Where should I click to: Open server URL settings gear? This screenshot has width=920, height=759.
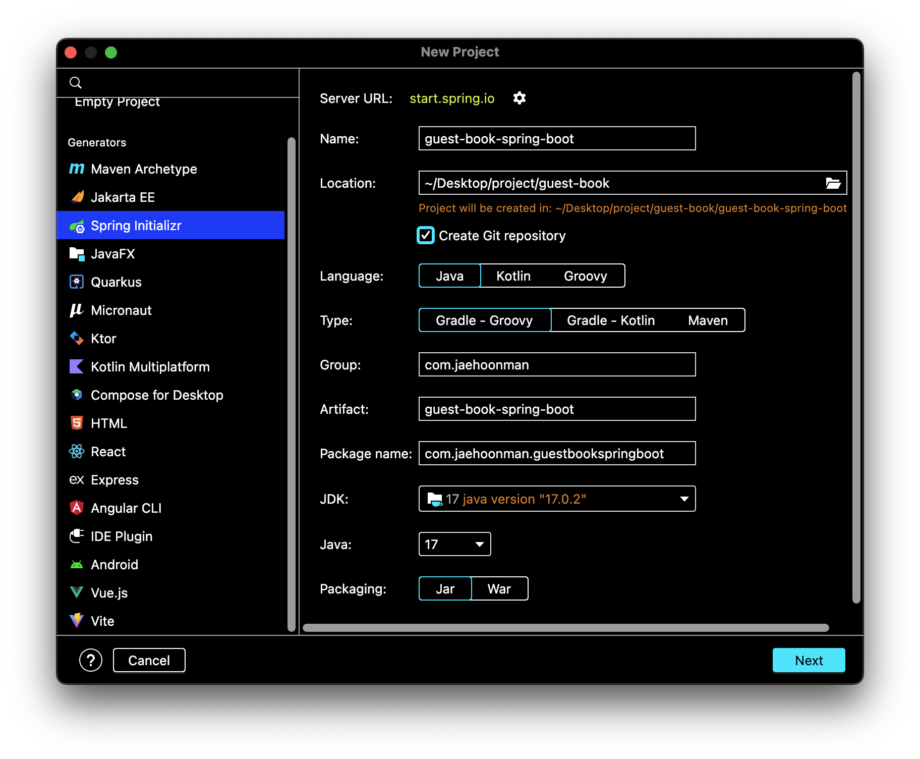pos(520,98)
